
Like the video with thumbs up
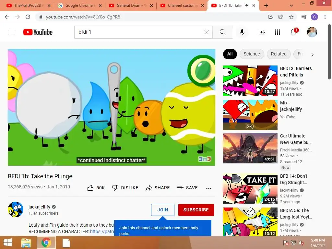coord(90,188)
